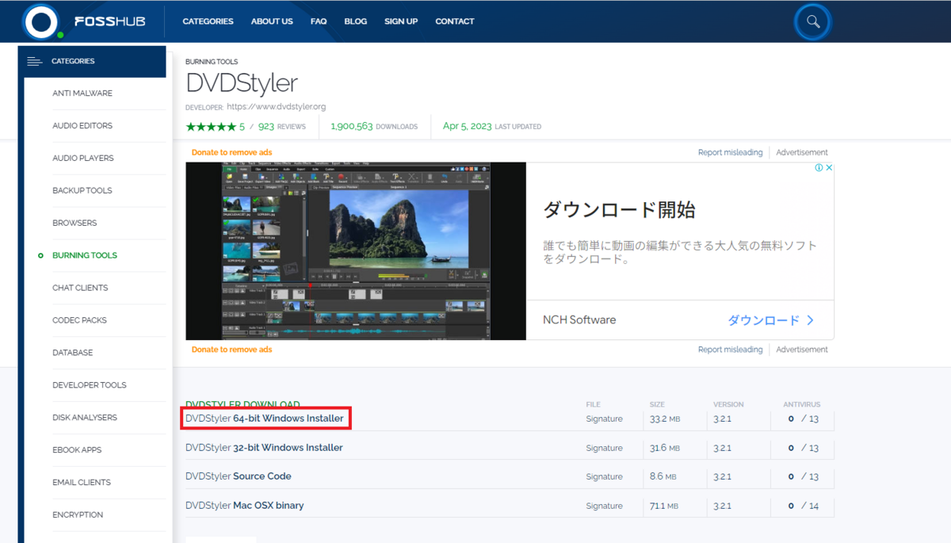Select AUDIO PLAYERS category in the sidebar

tap(83, 159)
